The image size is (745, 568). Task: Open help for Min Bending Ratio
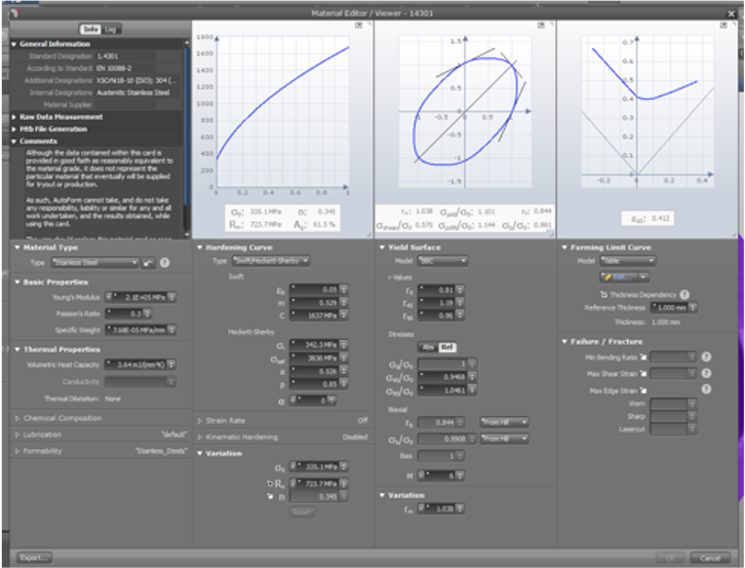(x=706, y=357)
